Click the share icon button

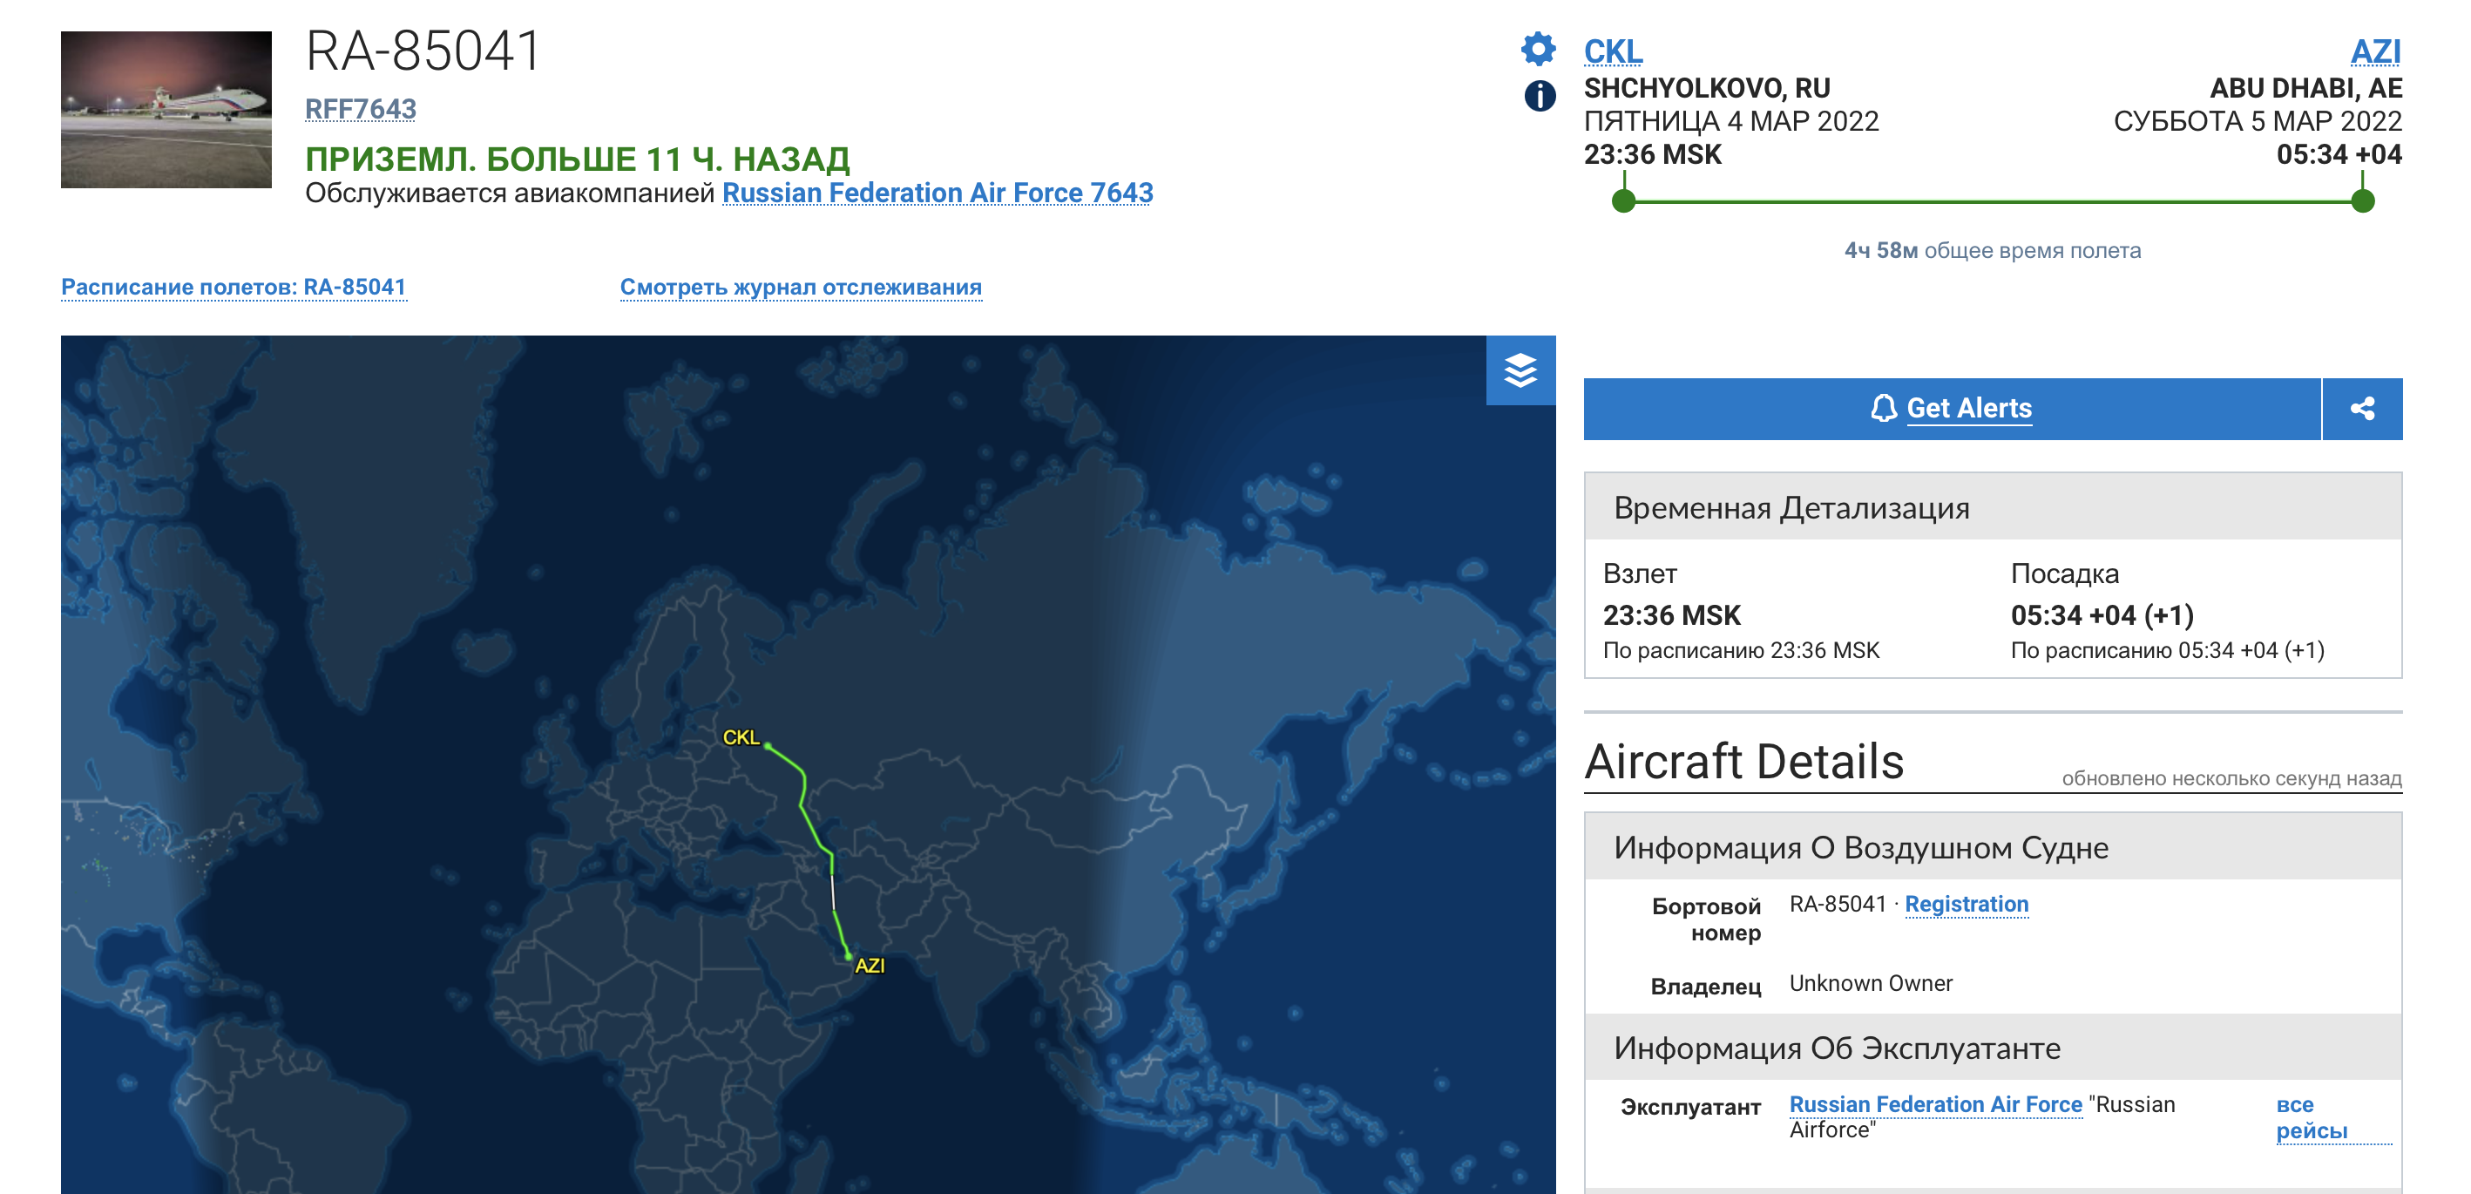click(x=2361, y=409)
